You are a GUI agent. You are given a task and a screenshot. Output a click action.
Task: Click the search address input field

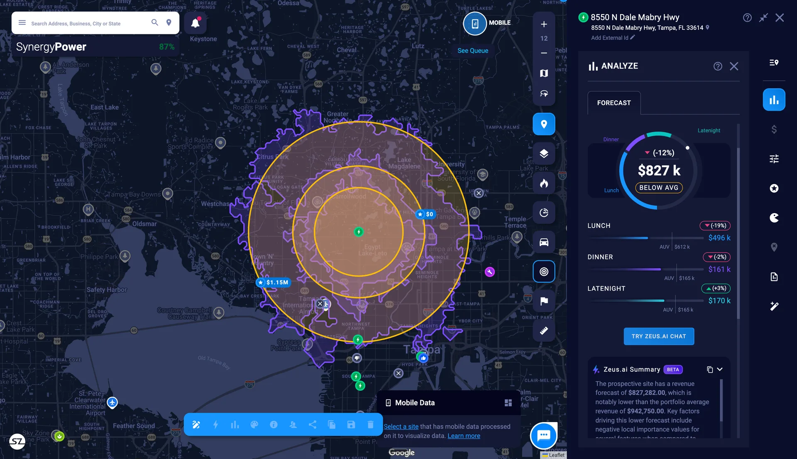tap(88, 24)
